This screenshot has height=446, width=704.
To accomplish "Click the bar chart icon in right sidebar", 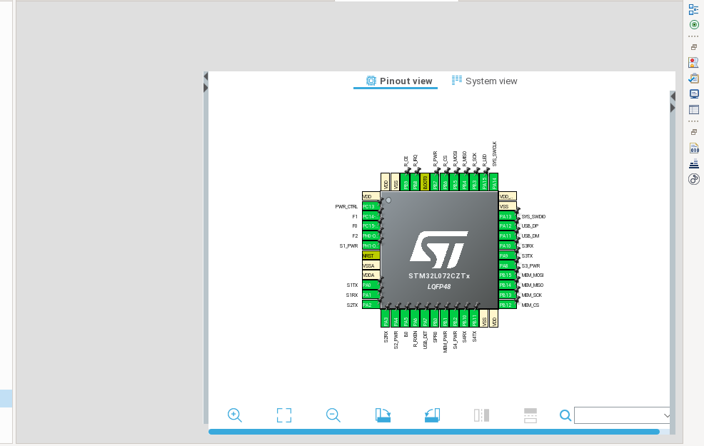I will coord(693,163).
